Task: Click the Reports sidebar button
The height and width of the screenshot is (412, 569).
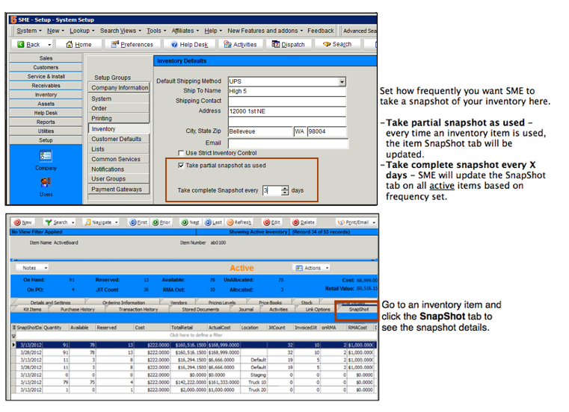Action: click(x=46, y=122)
